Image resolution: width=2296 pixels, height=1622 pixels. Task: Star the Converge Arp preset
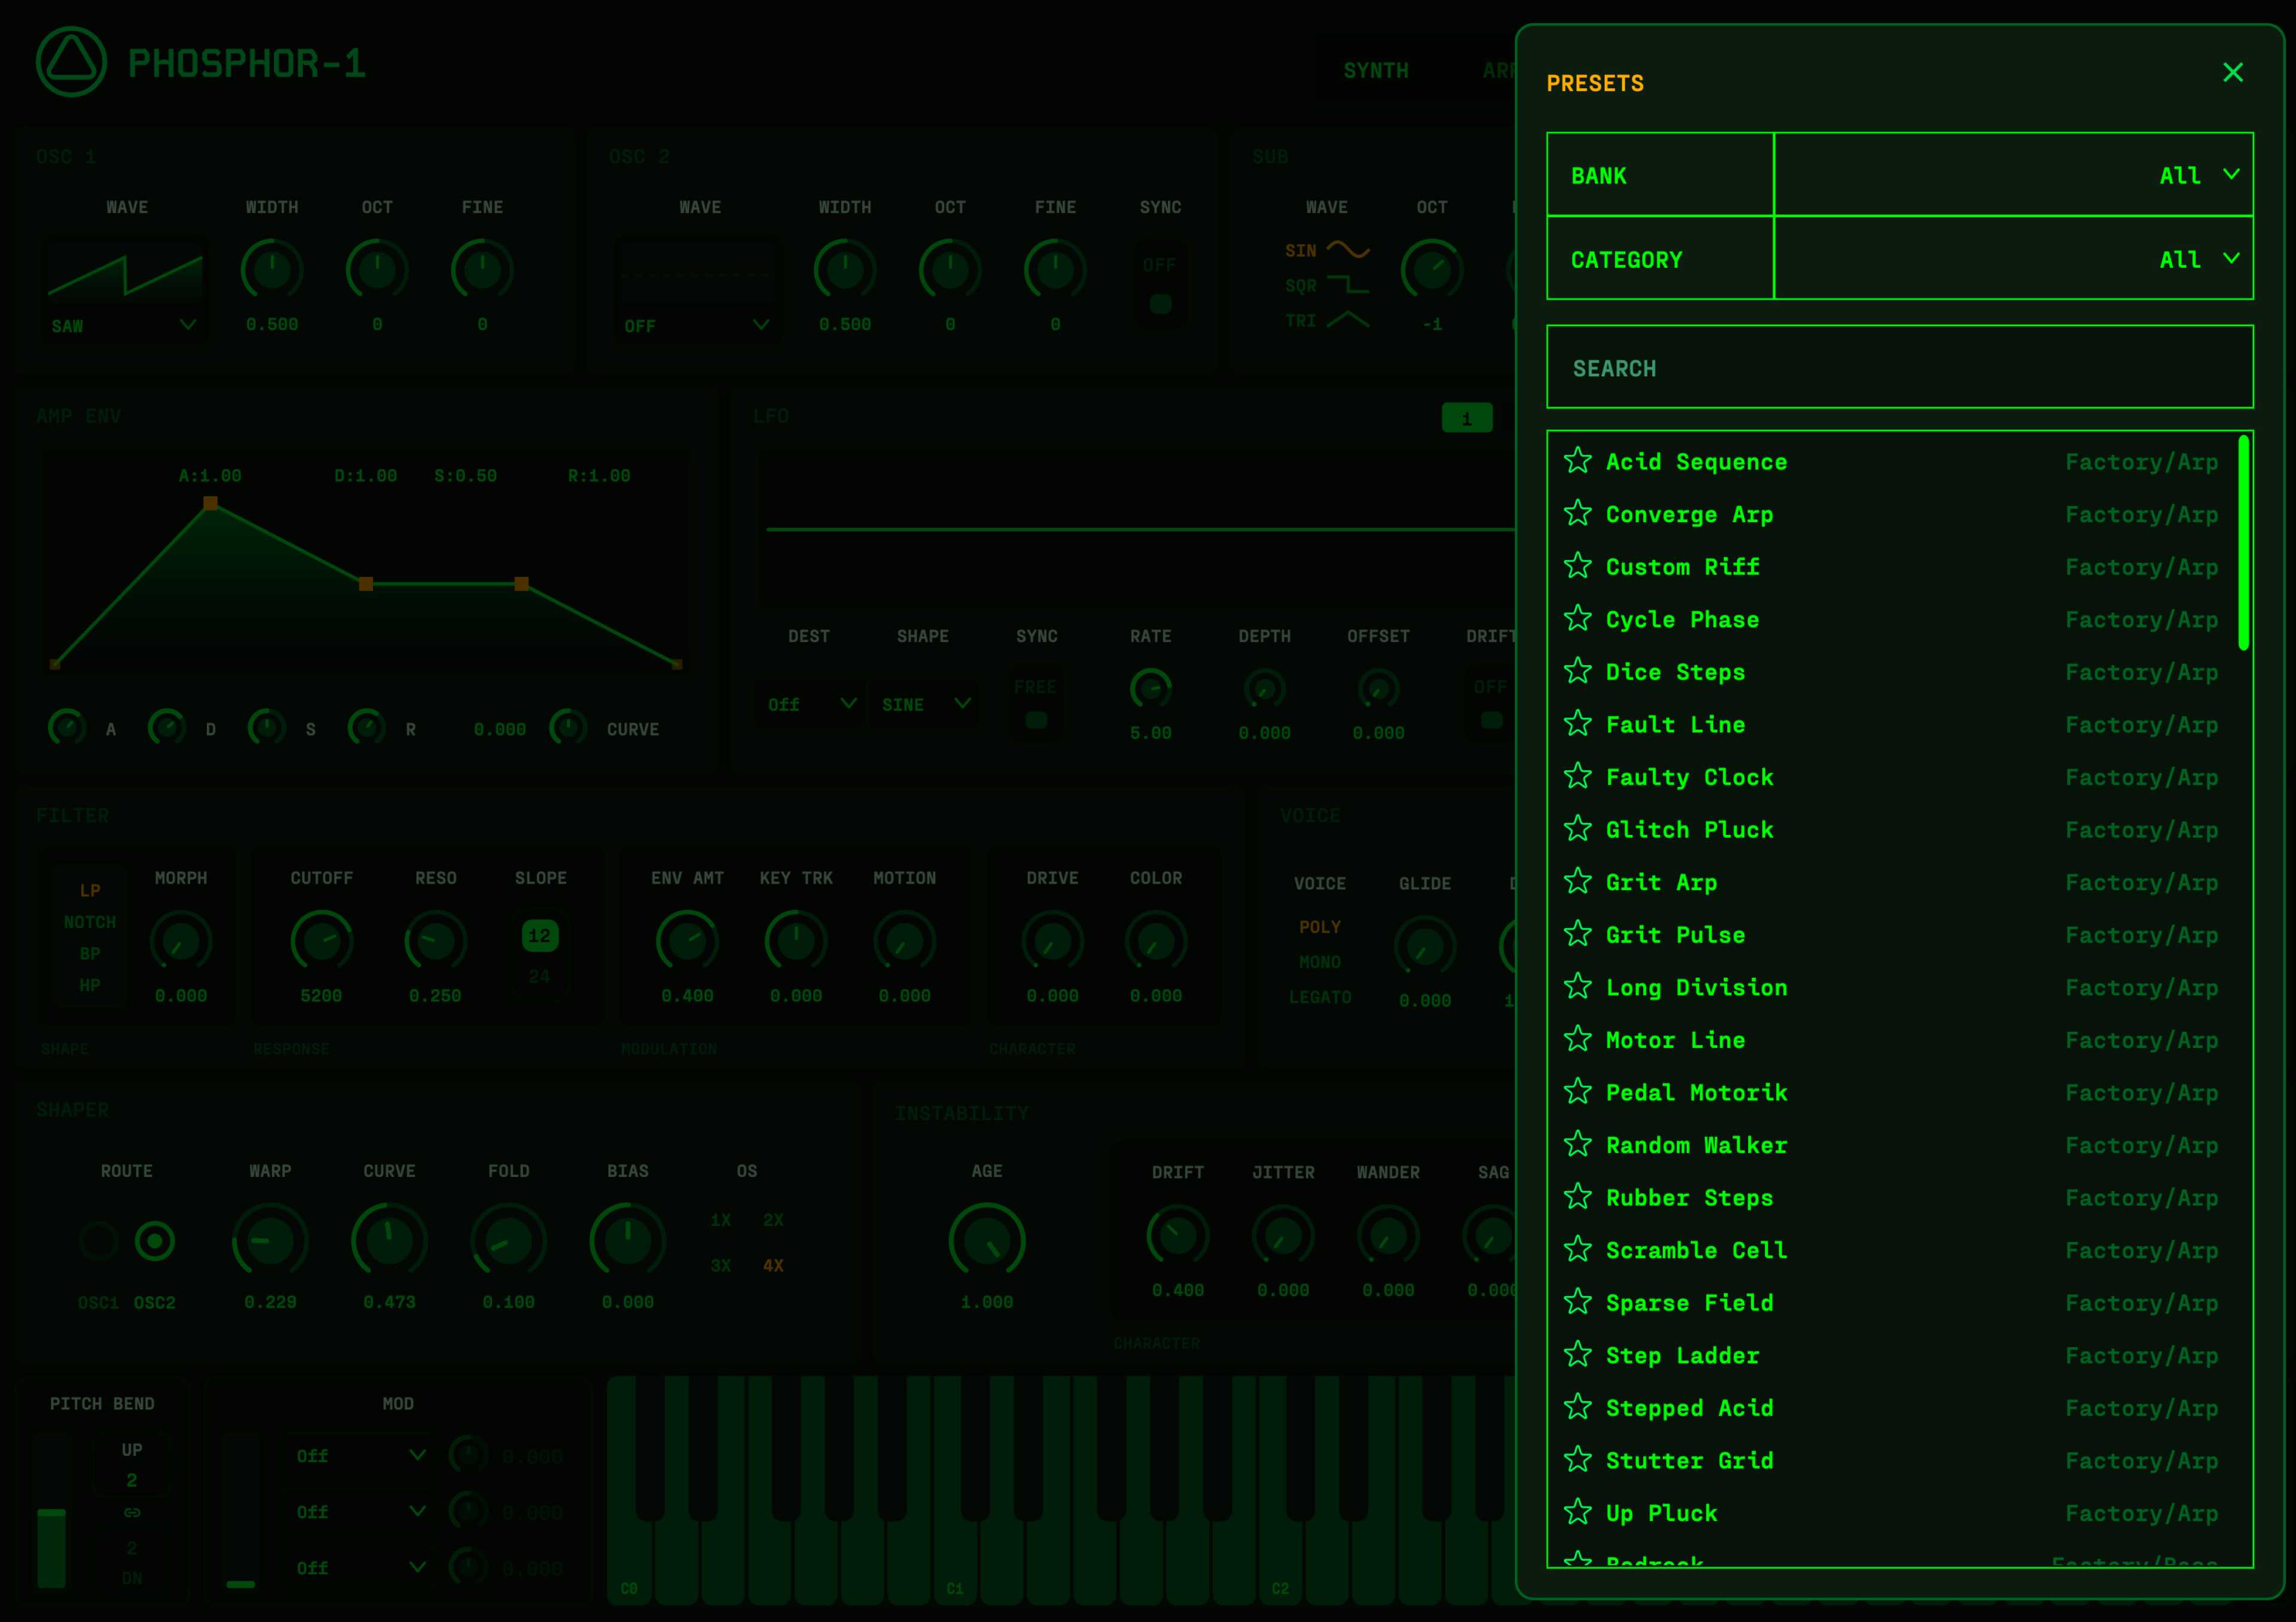[x=1577, y=513]
